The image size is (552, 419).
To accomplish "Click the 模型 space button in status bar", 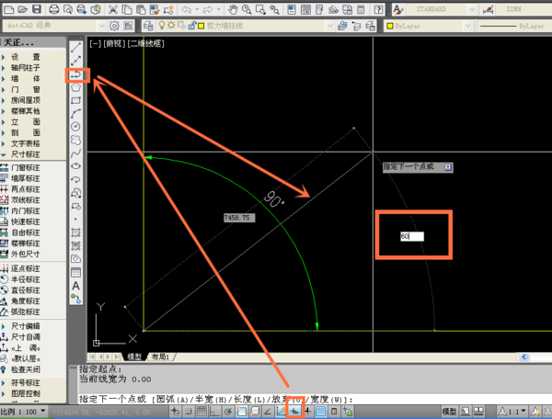I will (x=449, y=412).
